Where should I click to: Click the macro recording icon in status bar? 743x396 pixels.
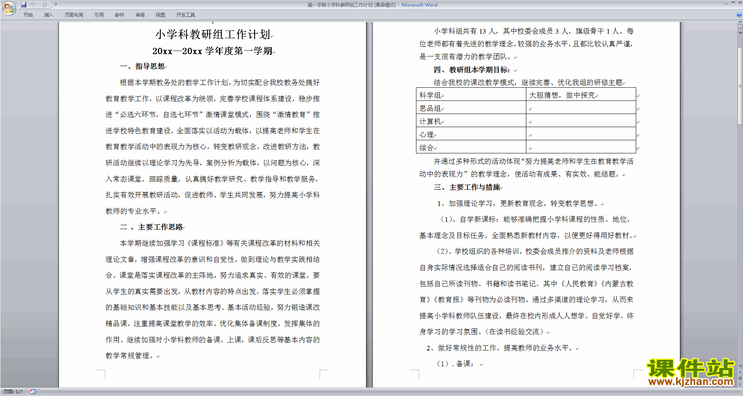pyautogui.click(x=33, y=392)
